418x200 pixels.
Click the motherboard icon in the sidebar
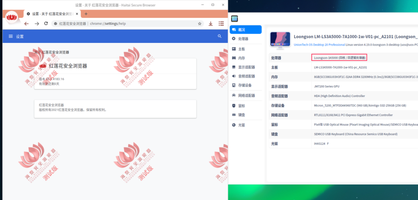[x=234, y=49]
